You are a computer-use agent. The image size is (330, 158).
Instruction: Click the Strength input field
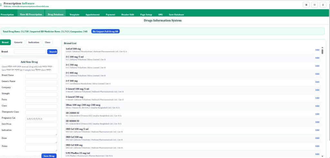click(x=41, y=94)
